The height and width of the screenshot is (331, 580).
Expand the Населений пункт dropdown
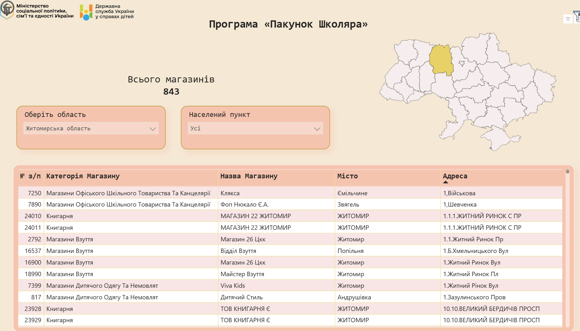click(255, 129)
